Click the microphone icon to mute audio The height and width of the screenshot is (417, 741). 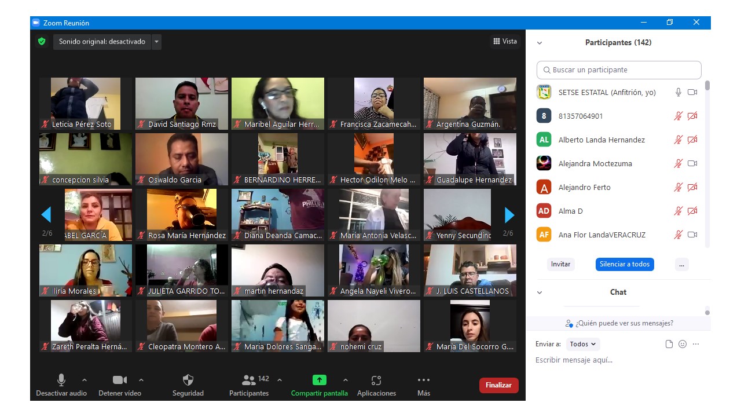pyautogui.click(x=61, y=380)
